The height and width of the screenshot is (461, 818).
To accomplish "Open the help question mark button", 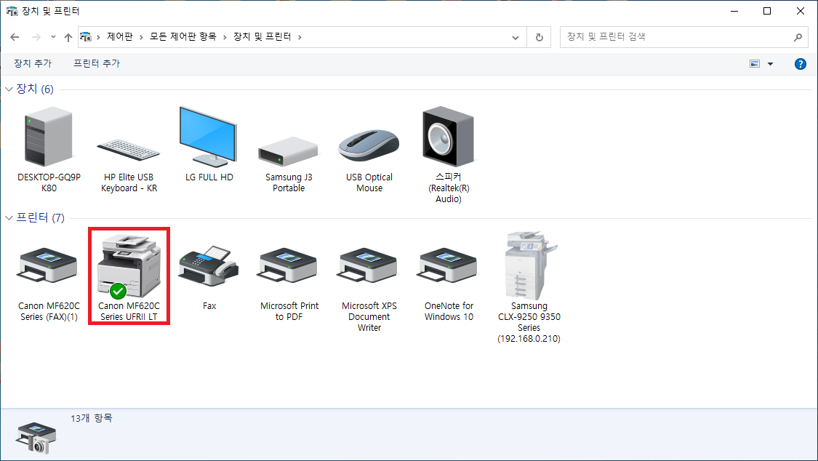I will click(801, 63).
